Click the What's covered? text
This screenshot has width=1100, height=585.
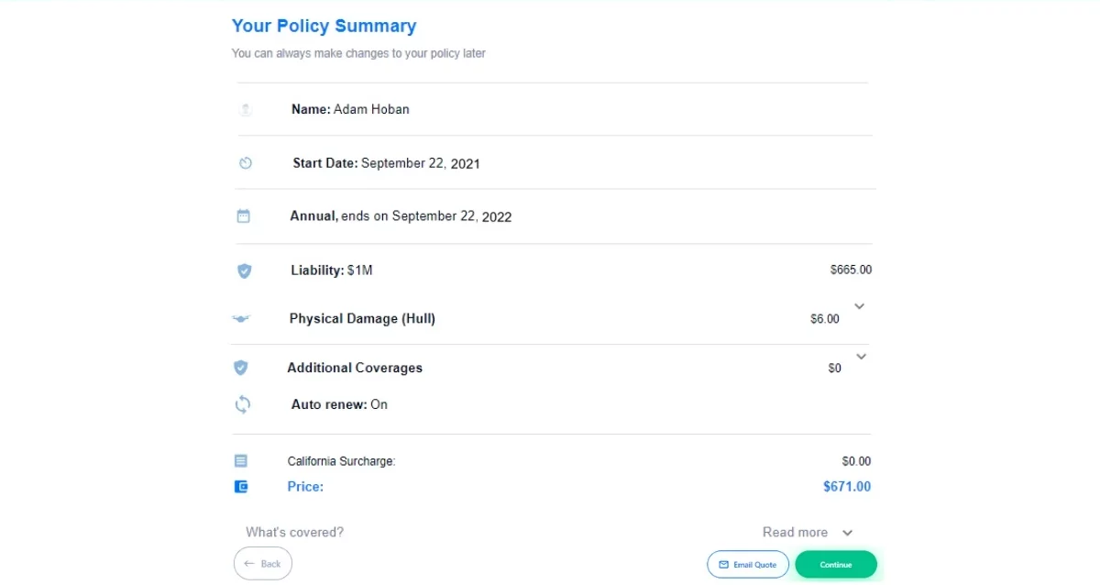tap(294, 533)
